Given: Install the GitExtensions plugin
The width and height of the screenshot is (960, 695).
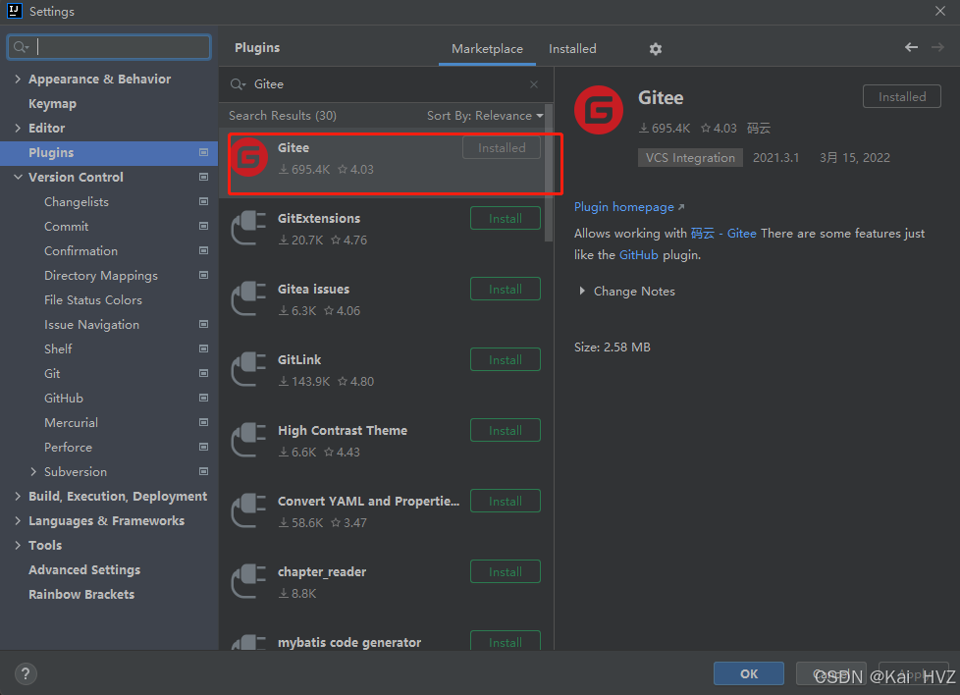Looking at the screenshot, I should tap(506, 219).
